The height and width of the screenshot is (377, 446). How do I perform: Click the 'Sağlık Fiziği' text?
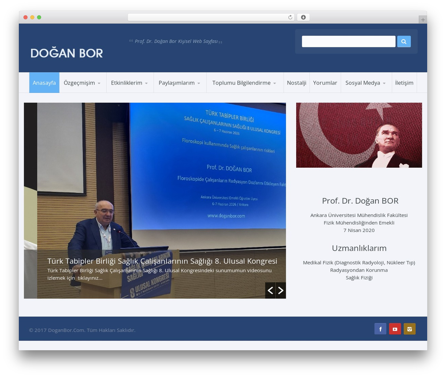(359, 278)
